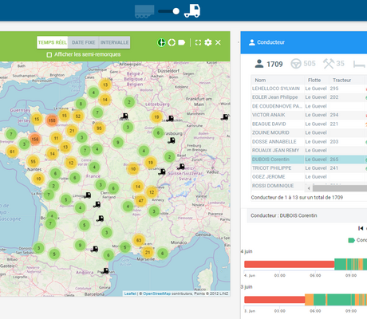Screen dimensions: 367x319
Task: Click yellow cluster 95 near Paris
Action: (x=99, y=128)
